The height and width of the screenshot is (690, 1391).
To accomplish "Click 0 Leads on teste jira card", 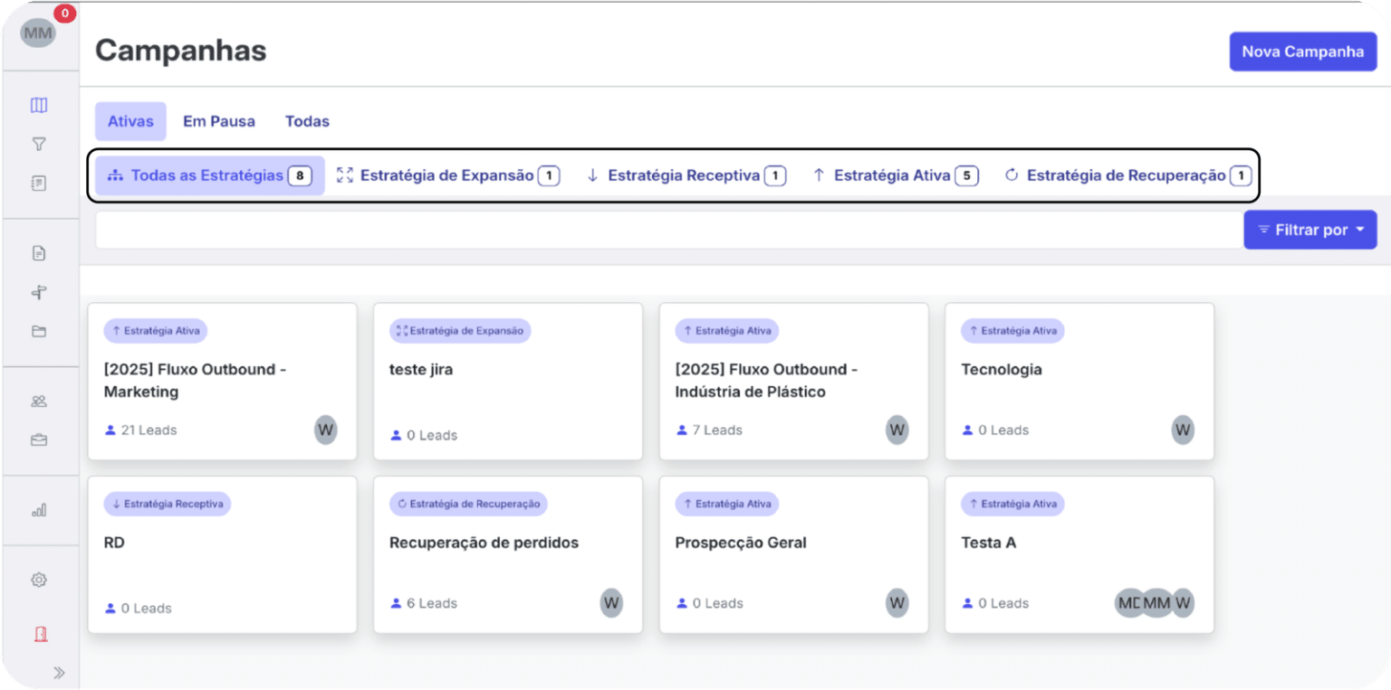I will (424, 436).
